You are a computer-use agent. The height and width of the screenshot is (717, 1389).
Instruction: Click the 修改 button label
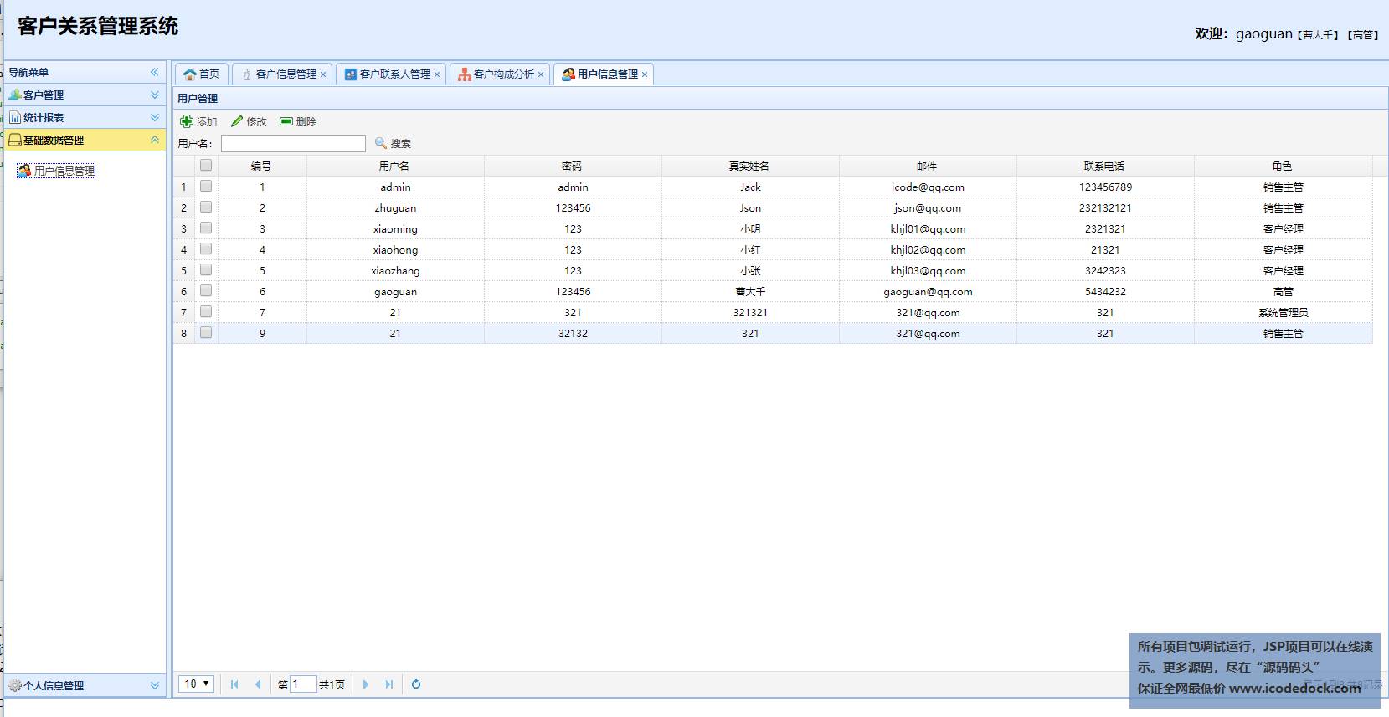[x=256, y=122]
